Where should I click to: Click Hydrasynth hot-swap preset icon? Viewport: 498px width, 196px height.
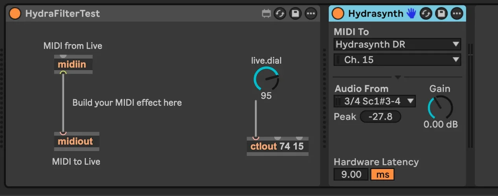(426, 14)
